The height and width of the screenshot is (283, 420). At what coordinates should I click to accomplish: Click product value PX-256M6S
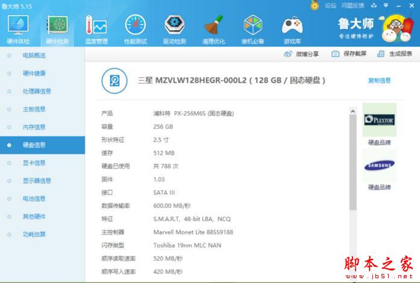pyautogui.click(x=190, y=114)
